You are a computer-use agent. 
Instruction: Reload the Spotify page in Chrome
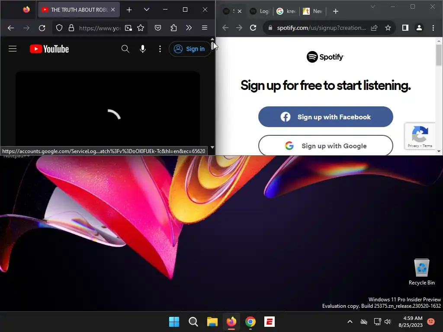click(x=253, y=28)
